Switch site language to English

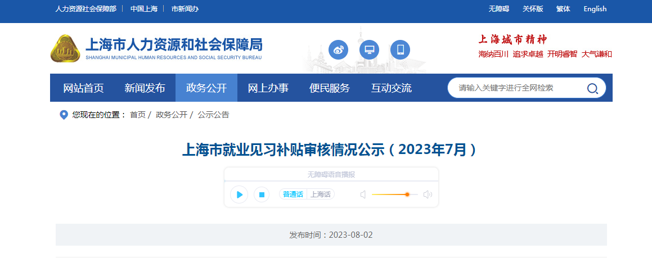tap(595, 9)
